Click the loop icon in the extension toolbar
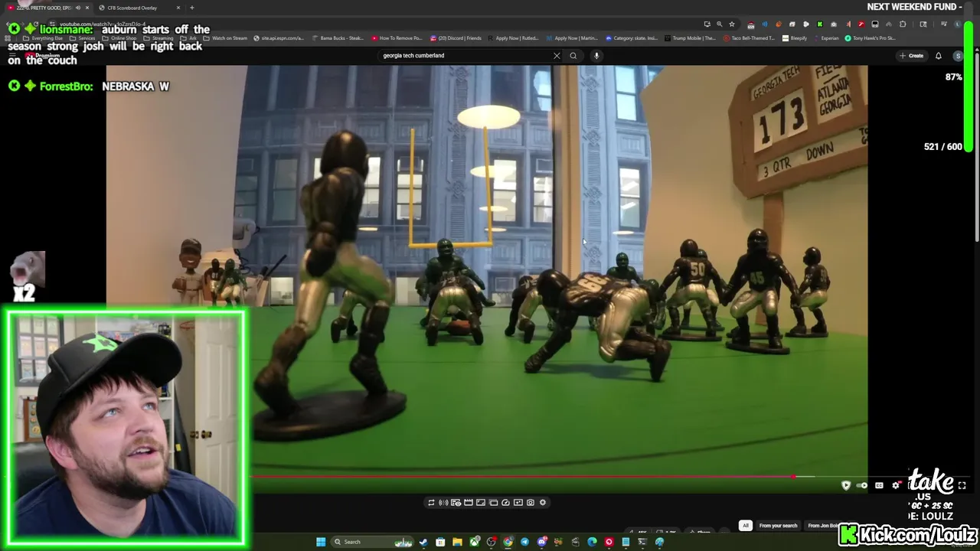This screenshot has width=980, height=551. 431,503
